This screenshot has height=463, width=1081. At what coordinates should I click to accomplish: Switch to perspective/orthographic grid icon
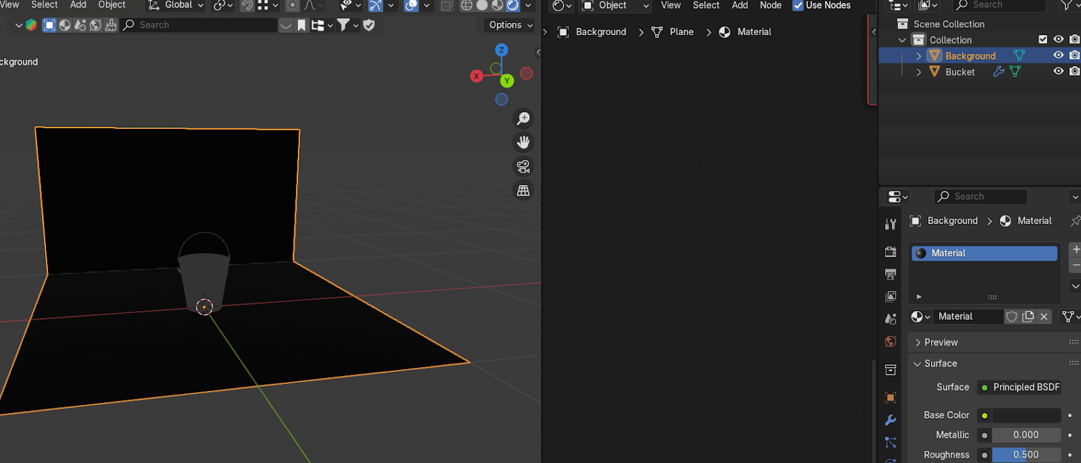(523, 191)
